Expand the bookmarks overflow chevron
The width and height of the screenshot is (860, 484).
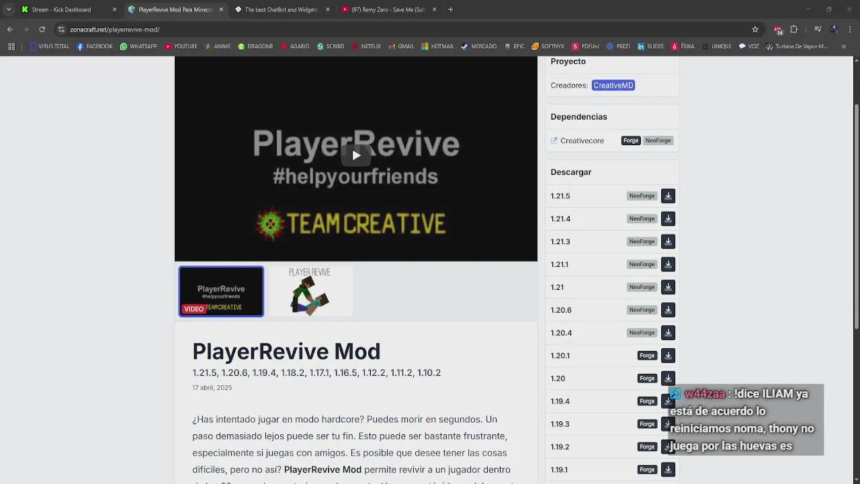coord(844,46)
